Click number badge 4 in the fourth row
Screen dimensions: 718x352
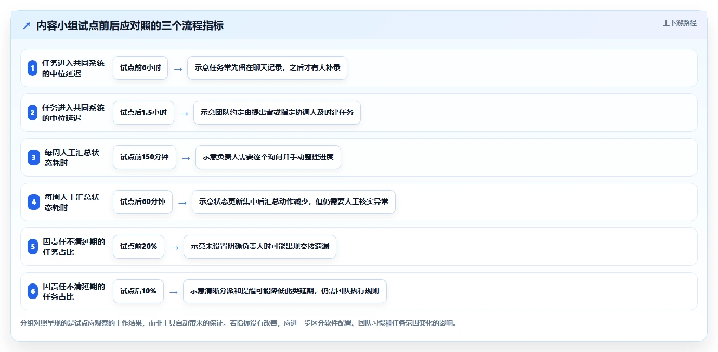click(x=34, y=202)
